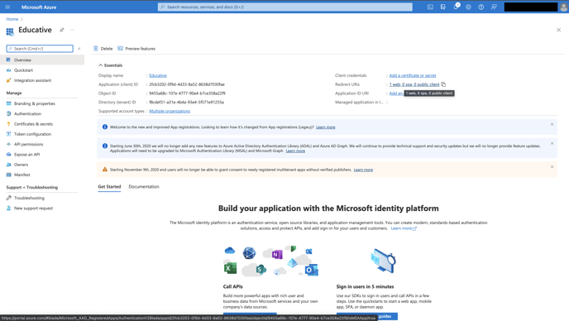The width and height of the screenshot is (569, 321).
Task: Collapse the left sidebar menu
Action: click(x=79, y=48)
